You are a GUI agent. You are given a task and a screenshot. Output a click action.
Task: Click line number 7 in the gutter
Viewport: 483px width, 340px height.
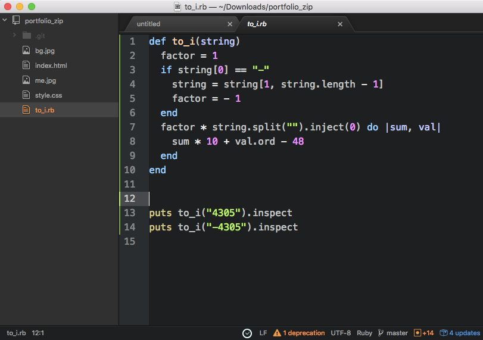(132, 127)
